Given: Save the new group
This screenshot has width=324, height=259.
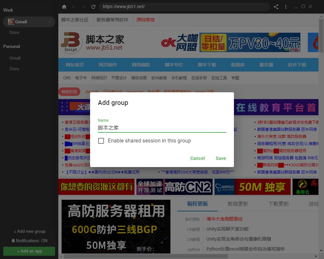Looking at the screenshot, I should coord(221,158).
